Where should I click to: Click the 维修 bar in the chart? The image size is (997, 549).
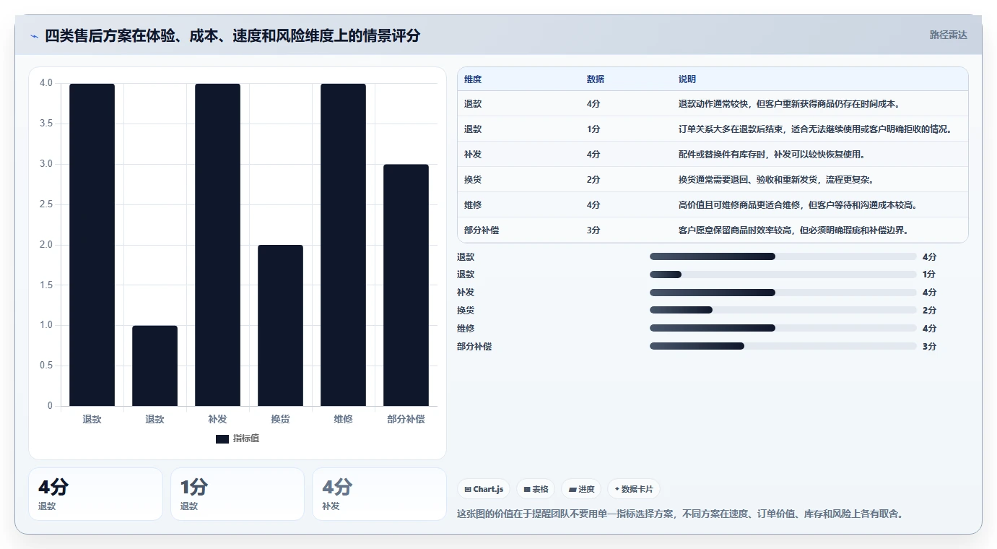click(x=343, y=245)
